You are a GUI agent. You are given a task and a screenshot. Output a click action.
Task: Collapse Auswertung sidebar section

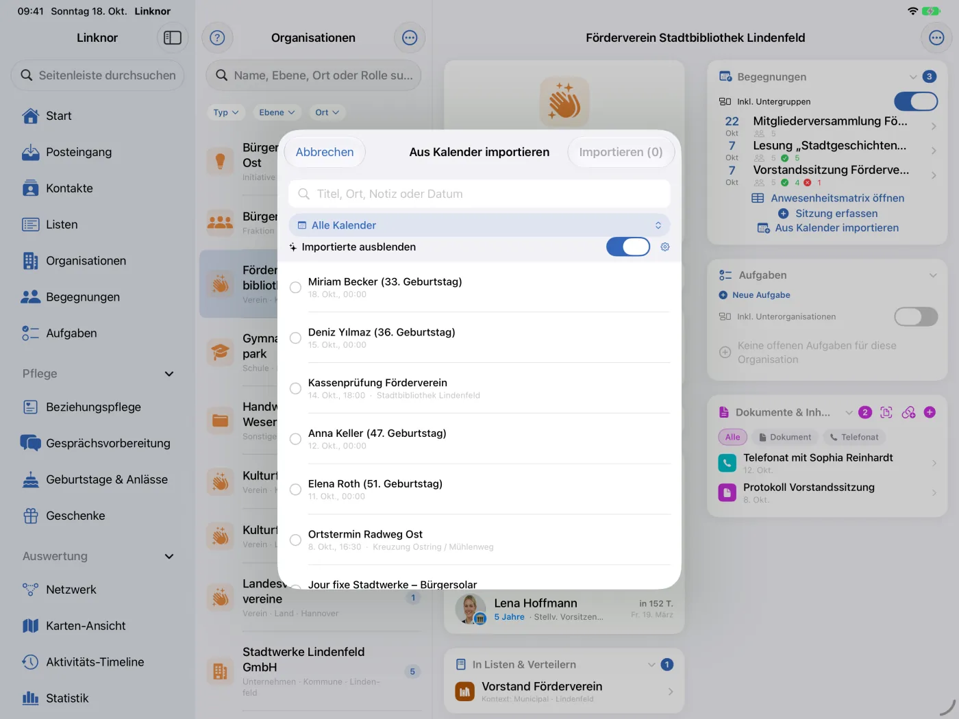[169, 557]
